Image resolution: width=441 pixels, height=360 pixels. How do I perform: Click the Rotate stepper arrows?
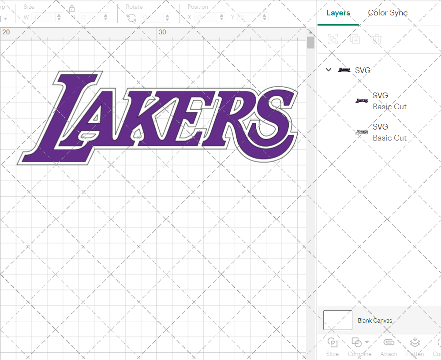167,18
